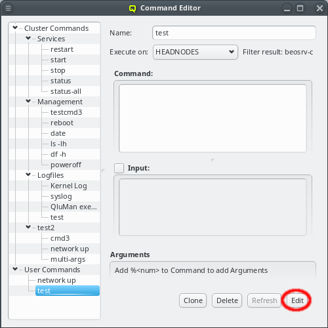Select the restart command under Services
This screenshot has width=328, height=328.
coord(62,49)
